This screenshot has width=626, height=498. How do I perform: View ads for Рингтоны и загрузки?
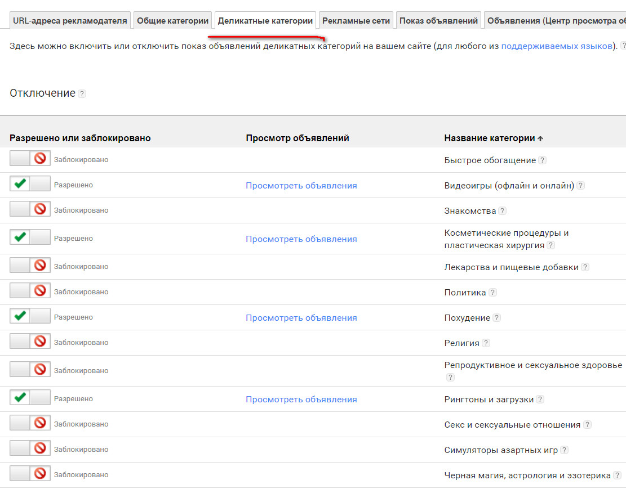[x=301, y=400]
